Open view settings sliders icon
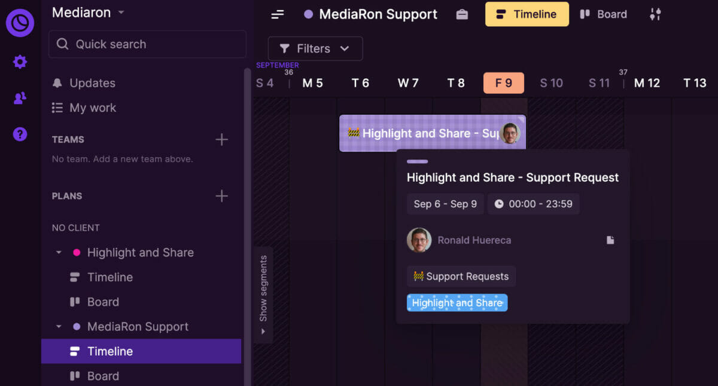Viewport: 718px width, 386px height. pyautogui.click(x=655, y=14)
